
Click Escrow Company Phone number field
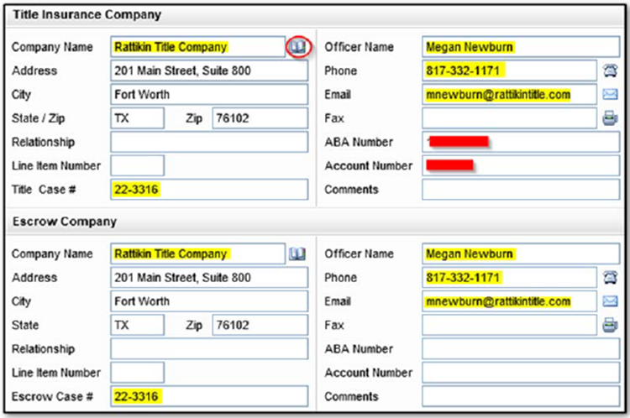click(509, 278)
